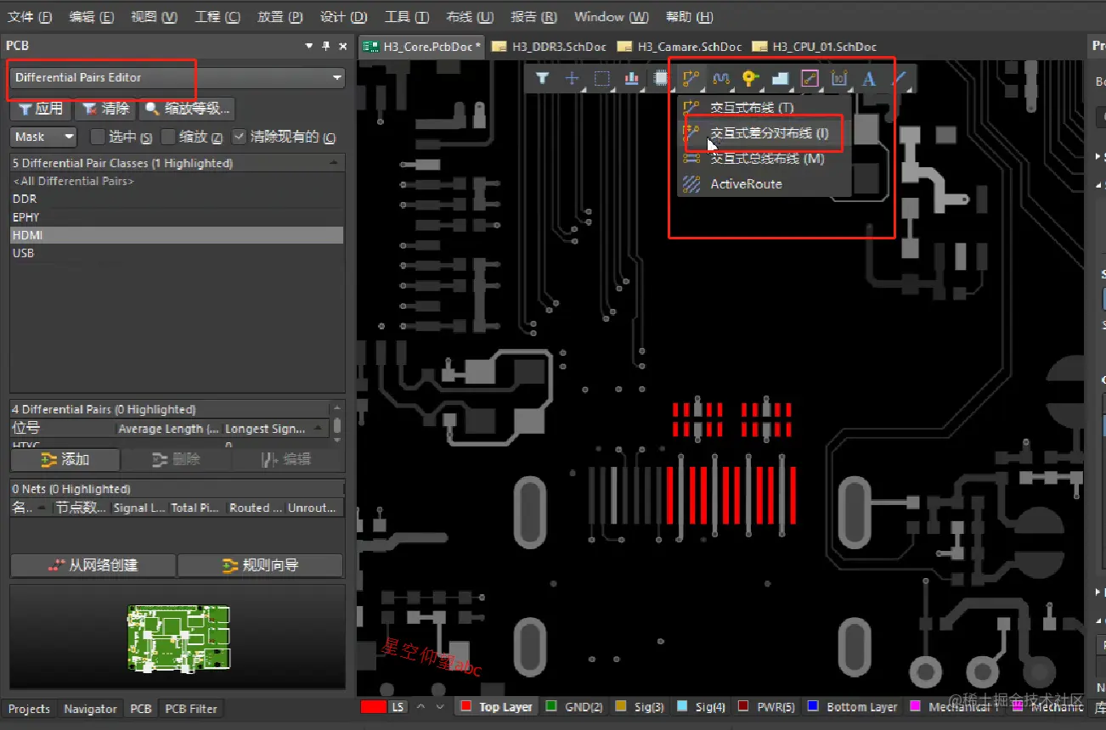Uncheck the 清除现有的 (C) checkbox
Image resolution: width=1106 pixels, height=730 pixels.
tap(240, 137)
